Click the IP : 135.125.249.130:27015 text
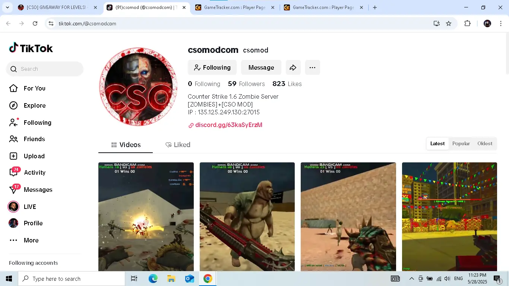Viewport: 509px width, 286px height. (224, 112)
